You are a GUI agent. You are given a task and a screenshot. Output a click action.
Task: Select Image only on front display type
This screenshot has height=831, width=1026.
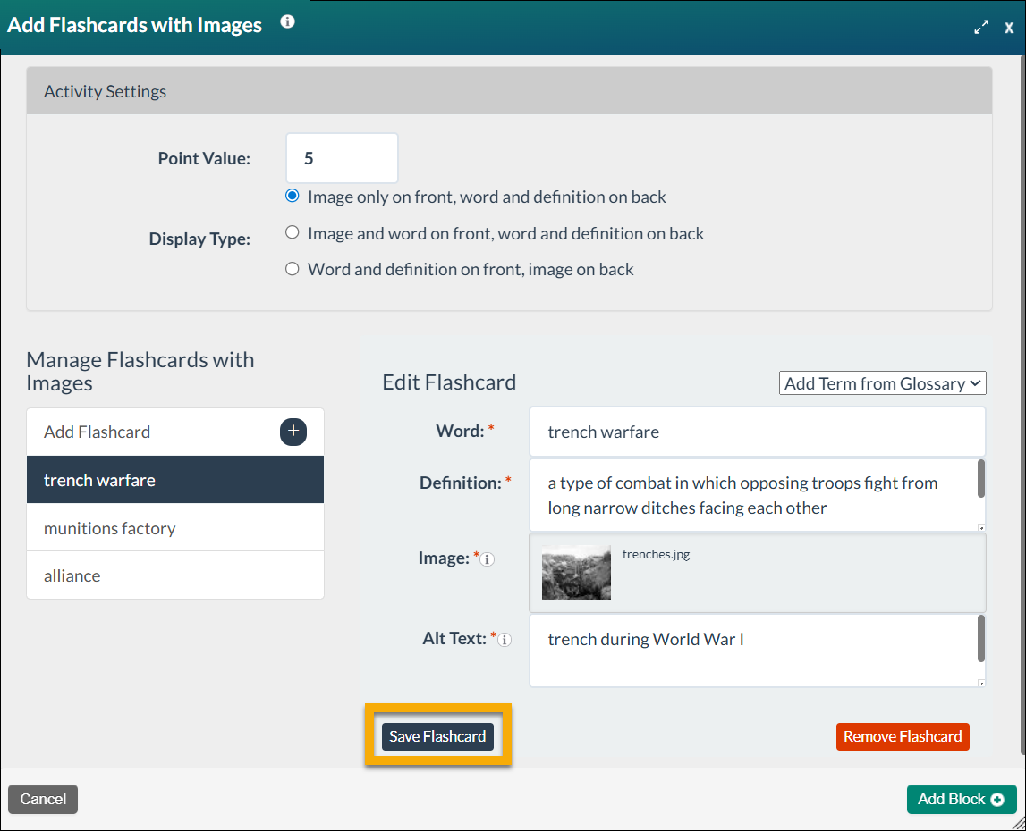tap(293, 197)
